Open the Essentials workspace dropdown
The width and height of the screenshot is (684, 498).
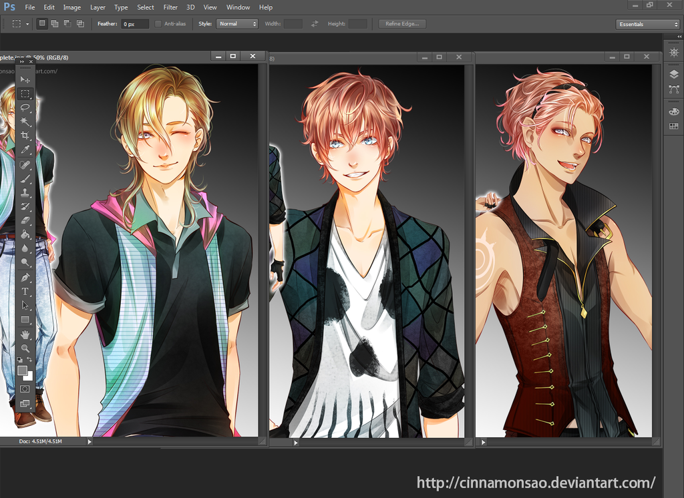tap(648, 25)
